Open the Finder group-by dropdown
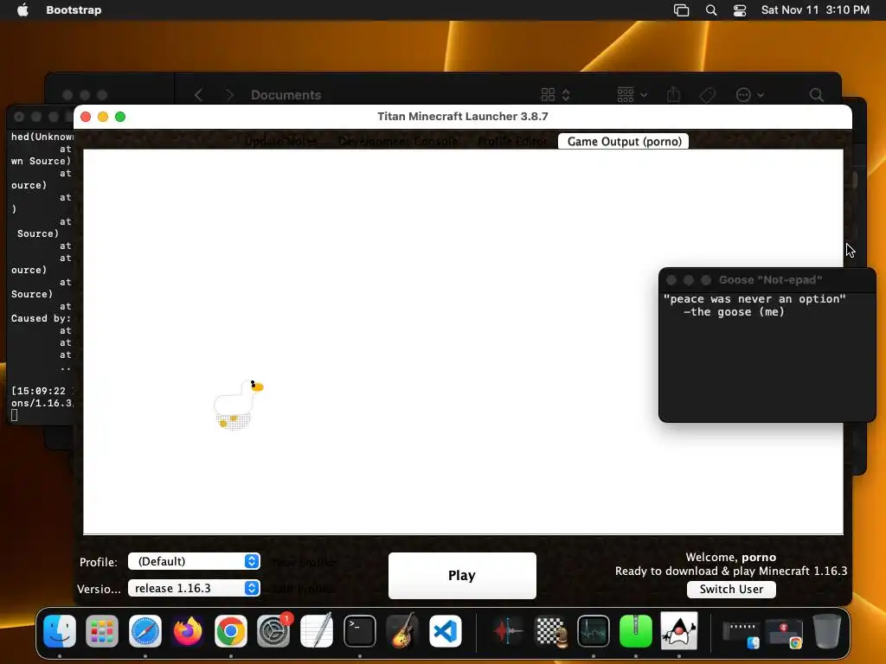The width and height of the screenshot is (886, 664). point(632,95)
